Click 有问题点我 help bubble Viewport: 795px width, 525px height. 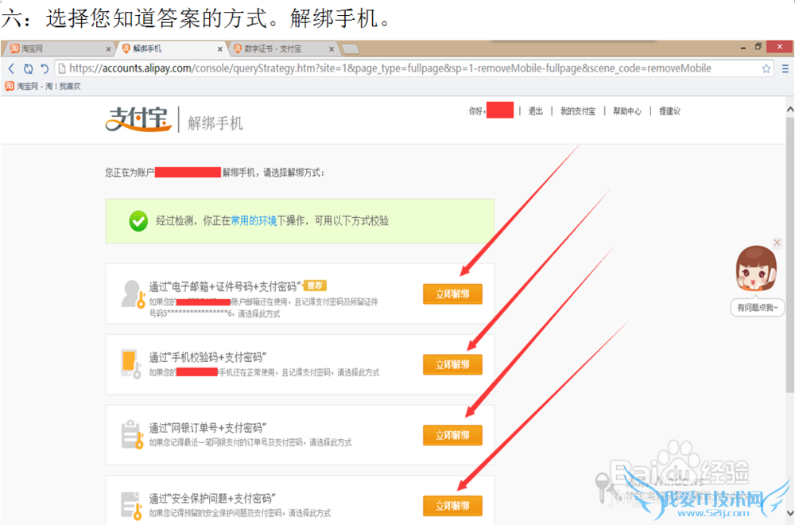(x=758, y=307)
